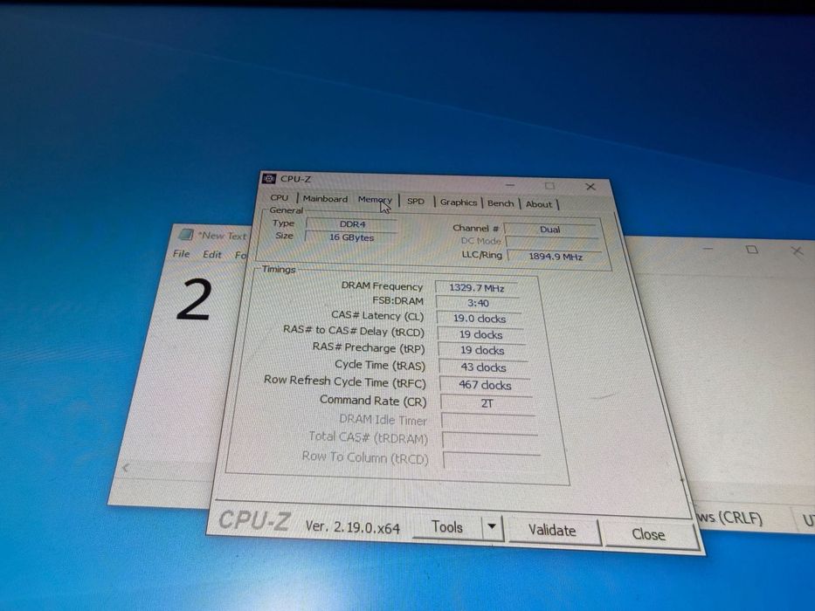
Task: Click the empty DC Mode field
Action: 553,242
